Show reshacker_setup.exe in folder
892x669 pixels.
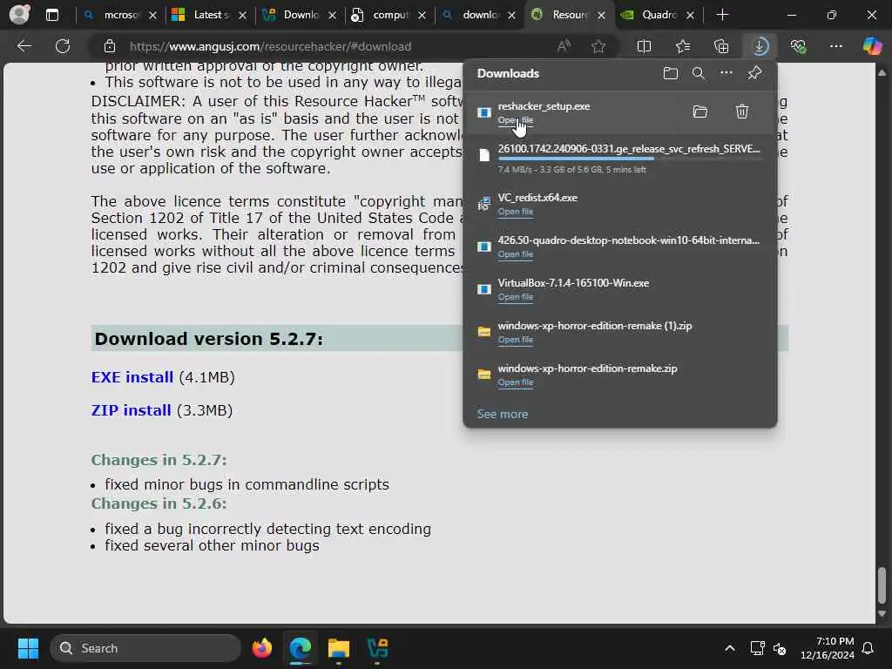(700, 111)
